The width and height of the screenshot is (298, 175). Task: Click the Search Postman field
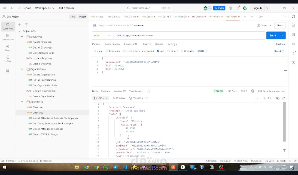pos(149,8)
